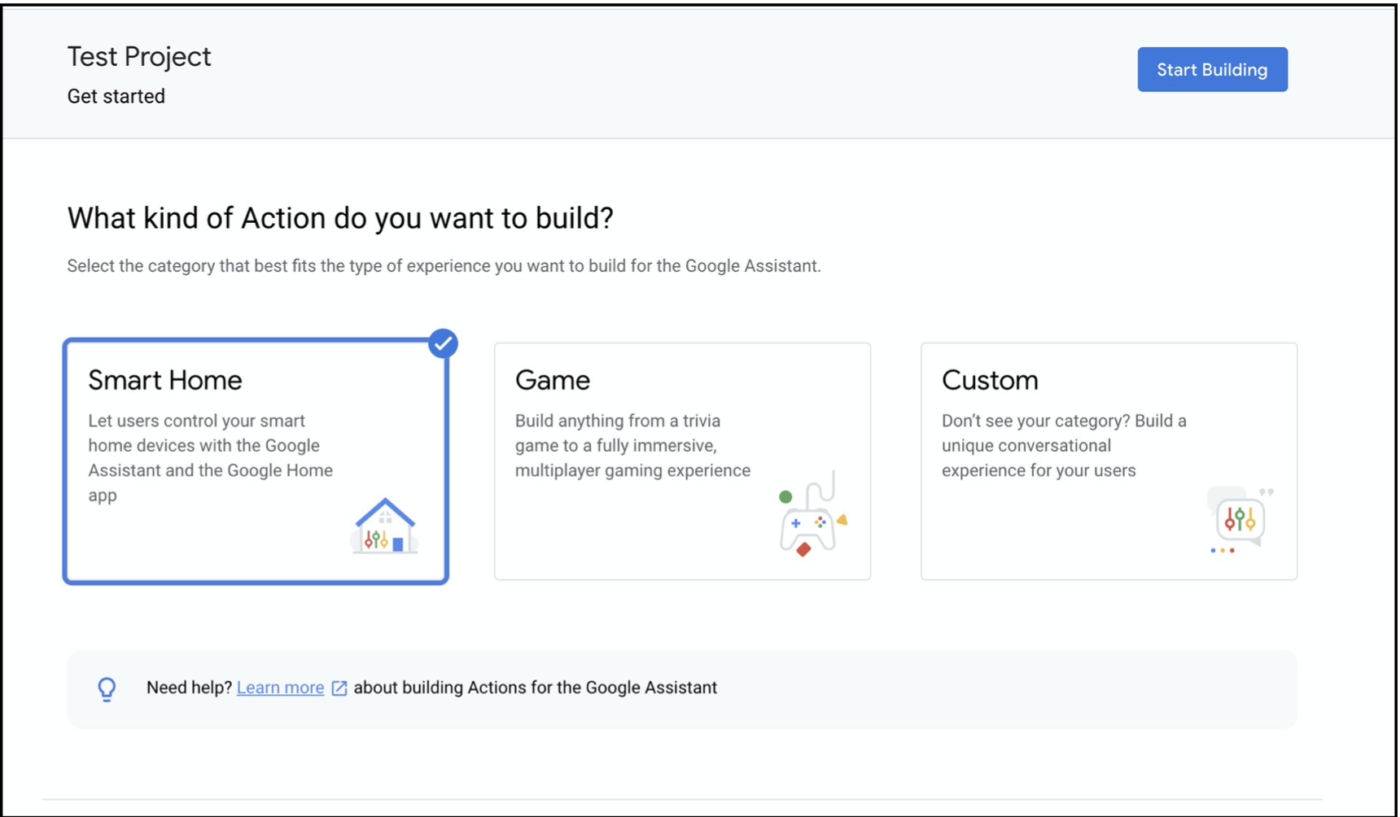Click the Smart Home description text
The height and width of the screenshot is (817, 1400).
[x=211, y=457]
